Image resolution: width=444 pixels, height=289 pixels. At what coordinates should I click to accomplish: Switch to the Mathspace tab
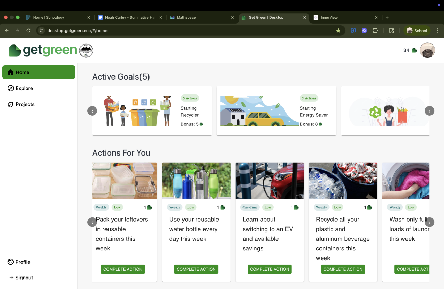[202, 17]
